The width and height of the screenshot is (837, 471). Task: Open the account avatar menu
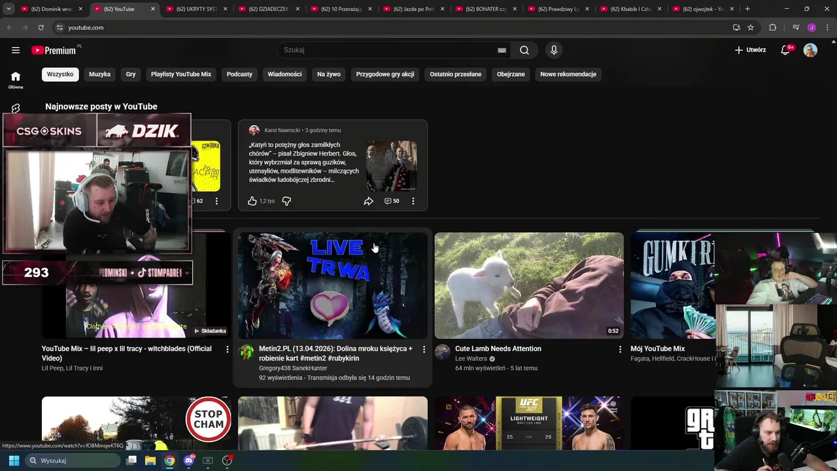[x=810, y=50]
